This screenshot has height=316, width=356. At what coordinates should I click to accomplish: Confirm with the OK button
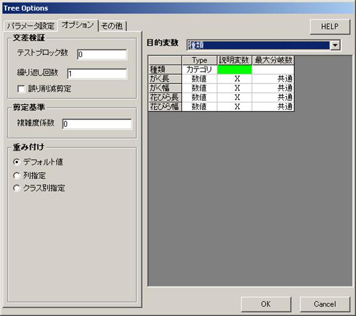click(x=266, y=303)
